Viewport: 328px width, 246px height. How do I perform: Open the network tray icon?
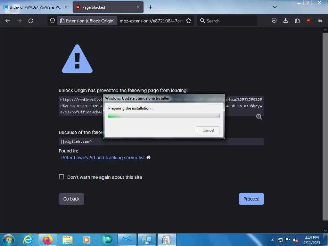coord(280,240)
